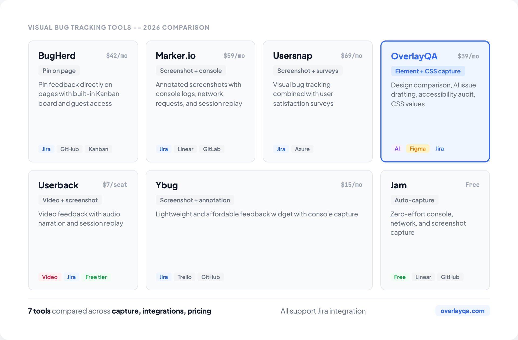Select the Ybug heading

pos(167,185)
